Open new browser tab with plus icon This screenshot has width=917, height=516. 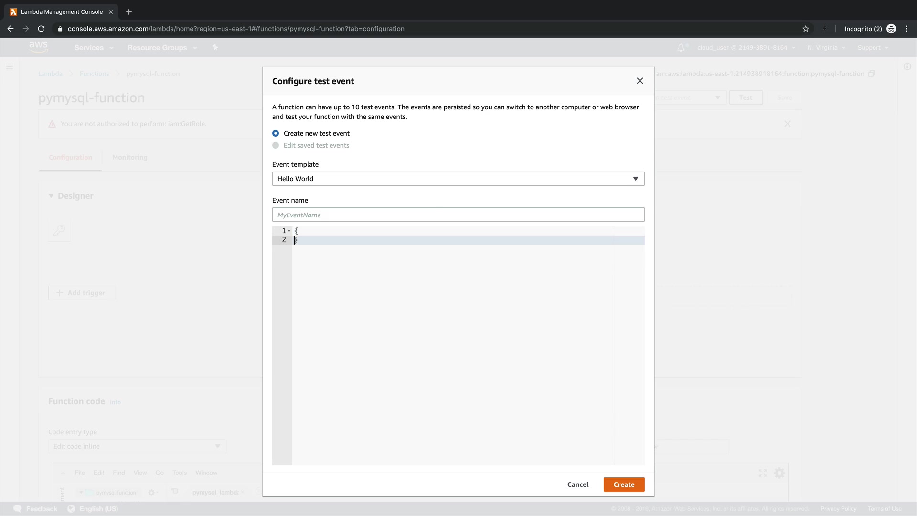click(x=128, y=12)
